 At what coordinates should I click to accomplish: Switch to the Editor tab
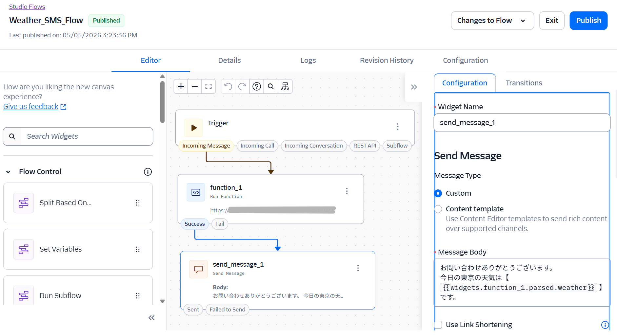click(x=151, y=61)
